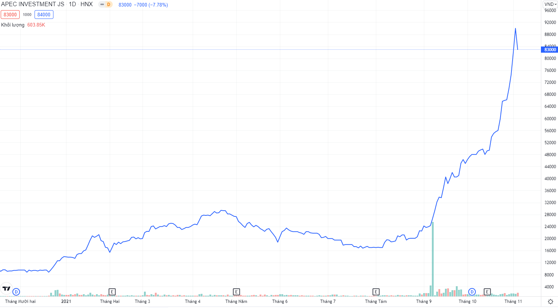The height and width of the screenshot is (308, 558).
Task: Click the HNX exchange label
Action: click(x=87, y=4)
